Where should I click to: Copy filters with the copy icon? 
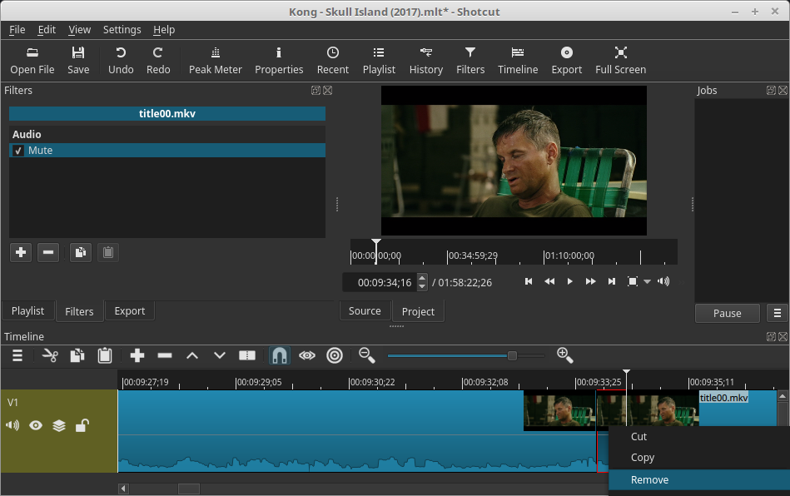pos(81,252)
